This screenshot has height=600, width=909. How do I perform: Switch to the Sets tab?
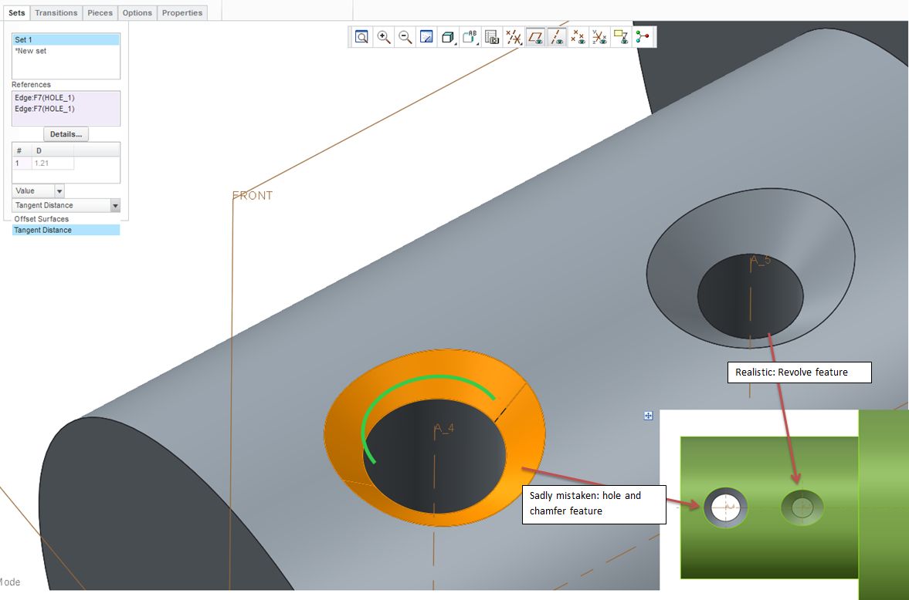(x=17, y=13)
